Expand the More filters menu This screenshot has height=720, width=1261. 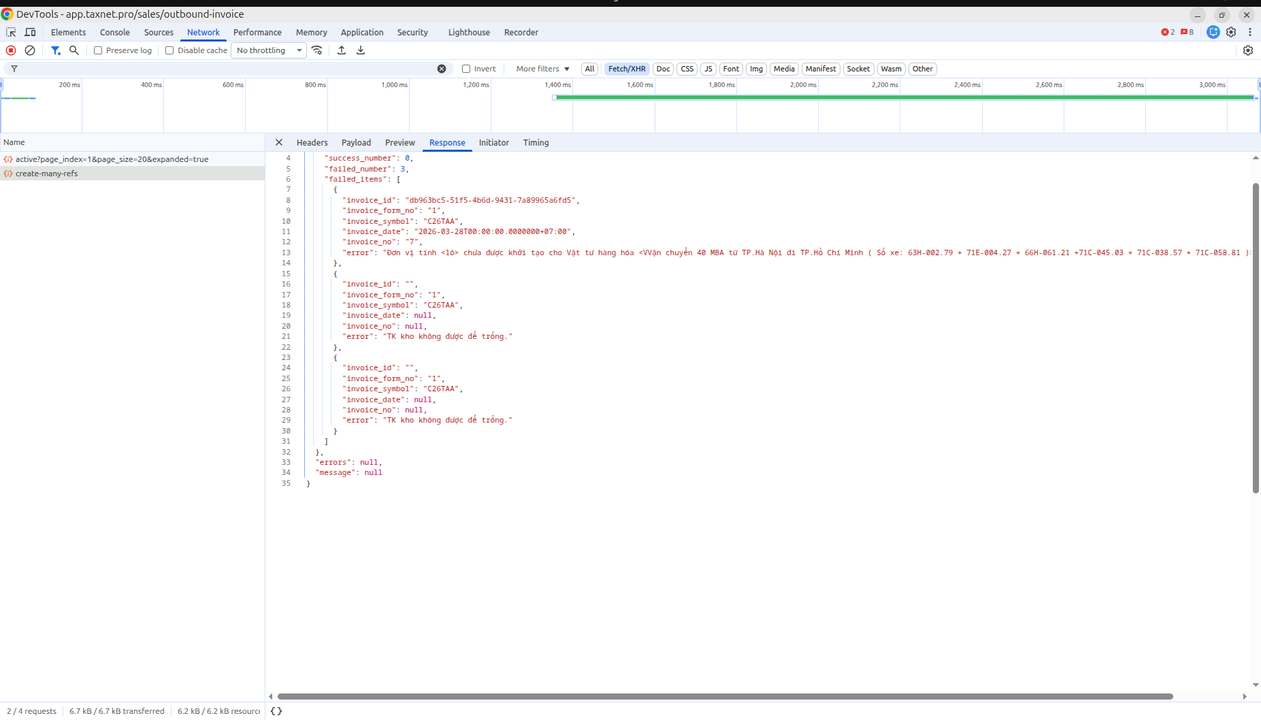pos(542,69)
